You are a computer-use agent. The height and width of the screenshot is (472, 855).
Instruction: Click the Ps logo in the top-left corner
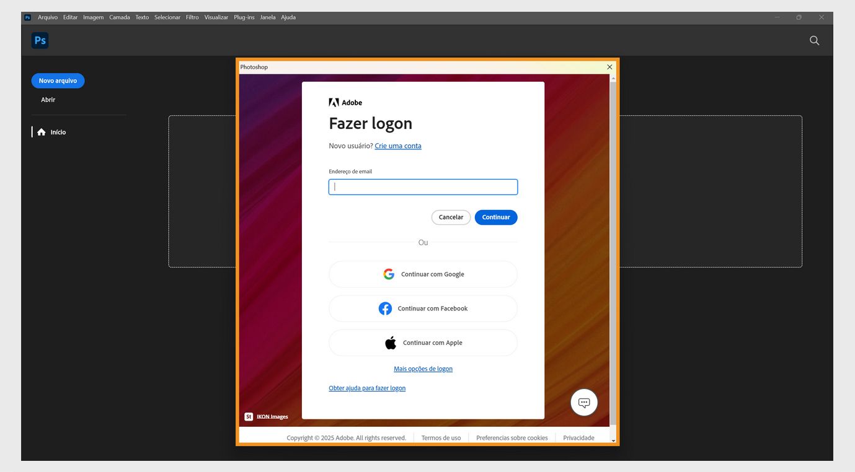click(40, 40)
